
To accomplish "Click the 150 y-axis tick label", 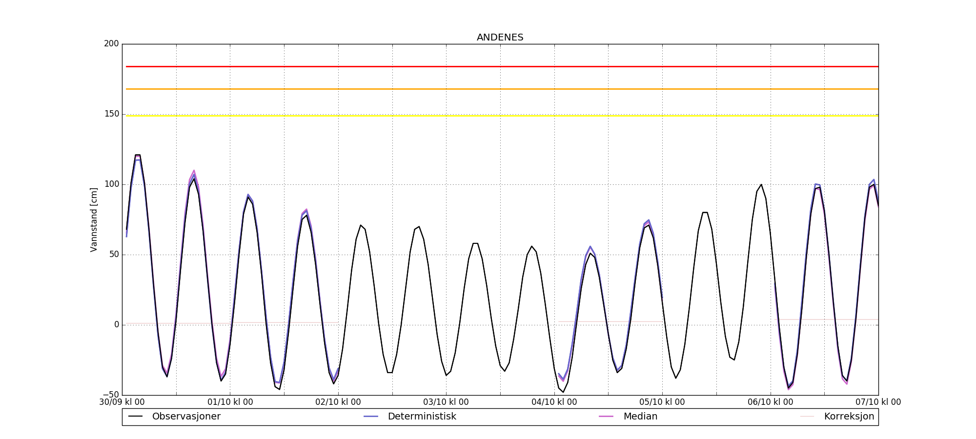I will (111, 114).
